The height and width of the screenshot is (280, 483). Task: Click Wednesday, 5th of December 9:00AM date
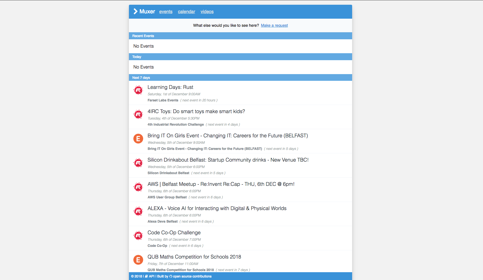176,143
